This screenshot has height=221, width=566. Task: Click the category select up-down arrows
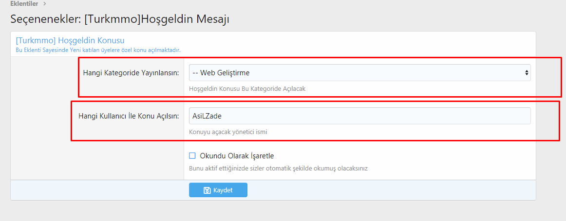pyautogui.click(x=527, y=73)
